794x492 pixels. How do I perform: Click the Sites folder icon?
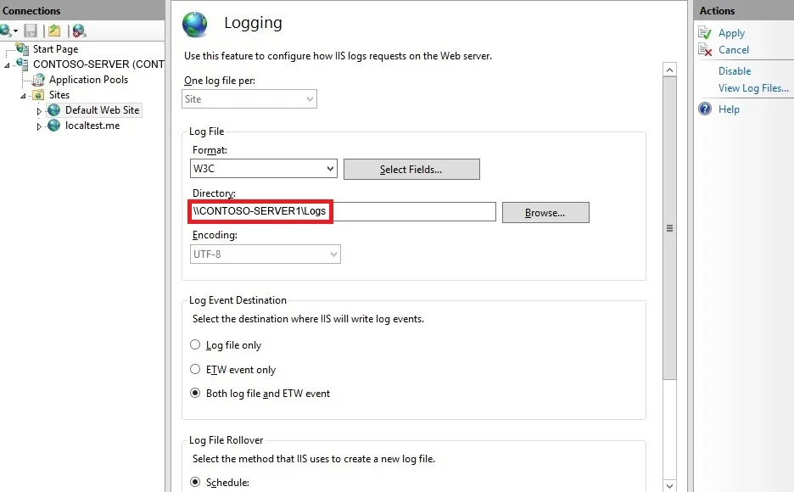click(38, 95)
